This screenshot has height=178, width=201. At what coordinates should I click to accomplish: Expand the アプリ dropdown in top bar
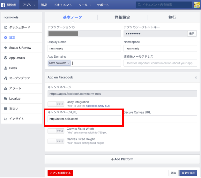(29, 5)
